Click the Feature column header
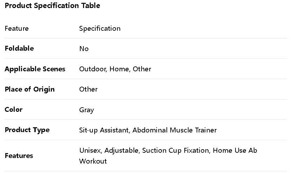The height and width of the screenshot is (173, 294). tap(17, 28)
